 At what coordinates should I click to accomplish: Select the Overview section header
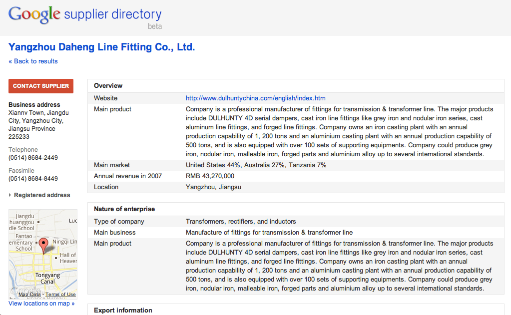pyautogui.click(x=108, y=86)
